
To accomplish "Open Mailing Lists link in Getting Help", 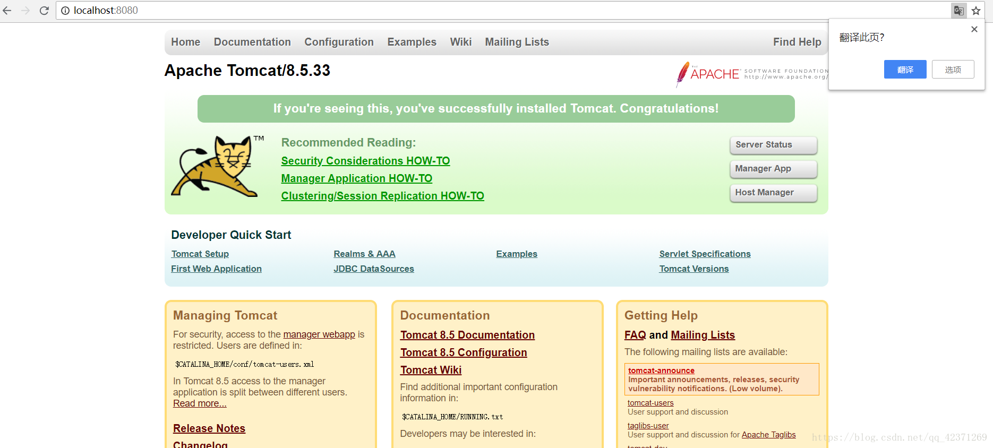I will 703,335.
